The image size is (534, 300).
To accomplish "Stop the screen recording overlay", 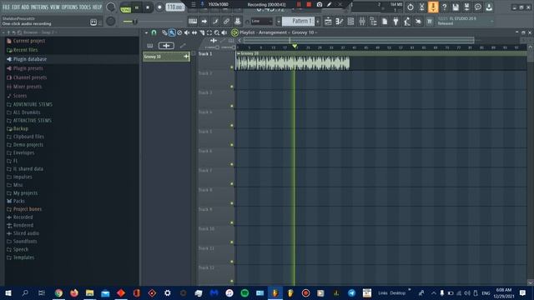I will point(309,4).
